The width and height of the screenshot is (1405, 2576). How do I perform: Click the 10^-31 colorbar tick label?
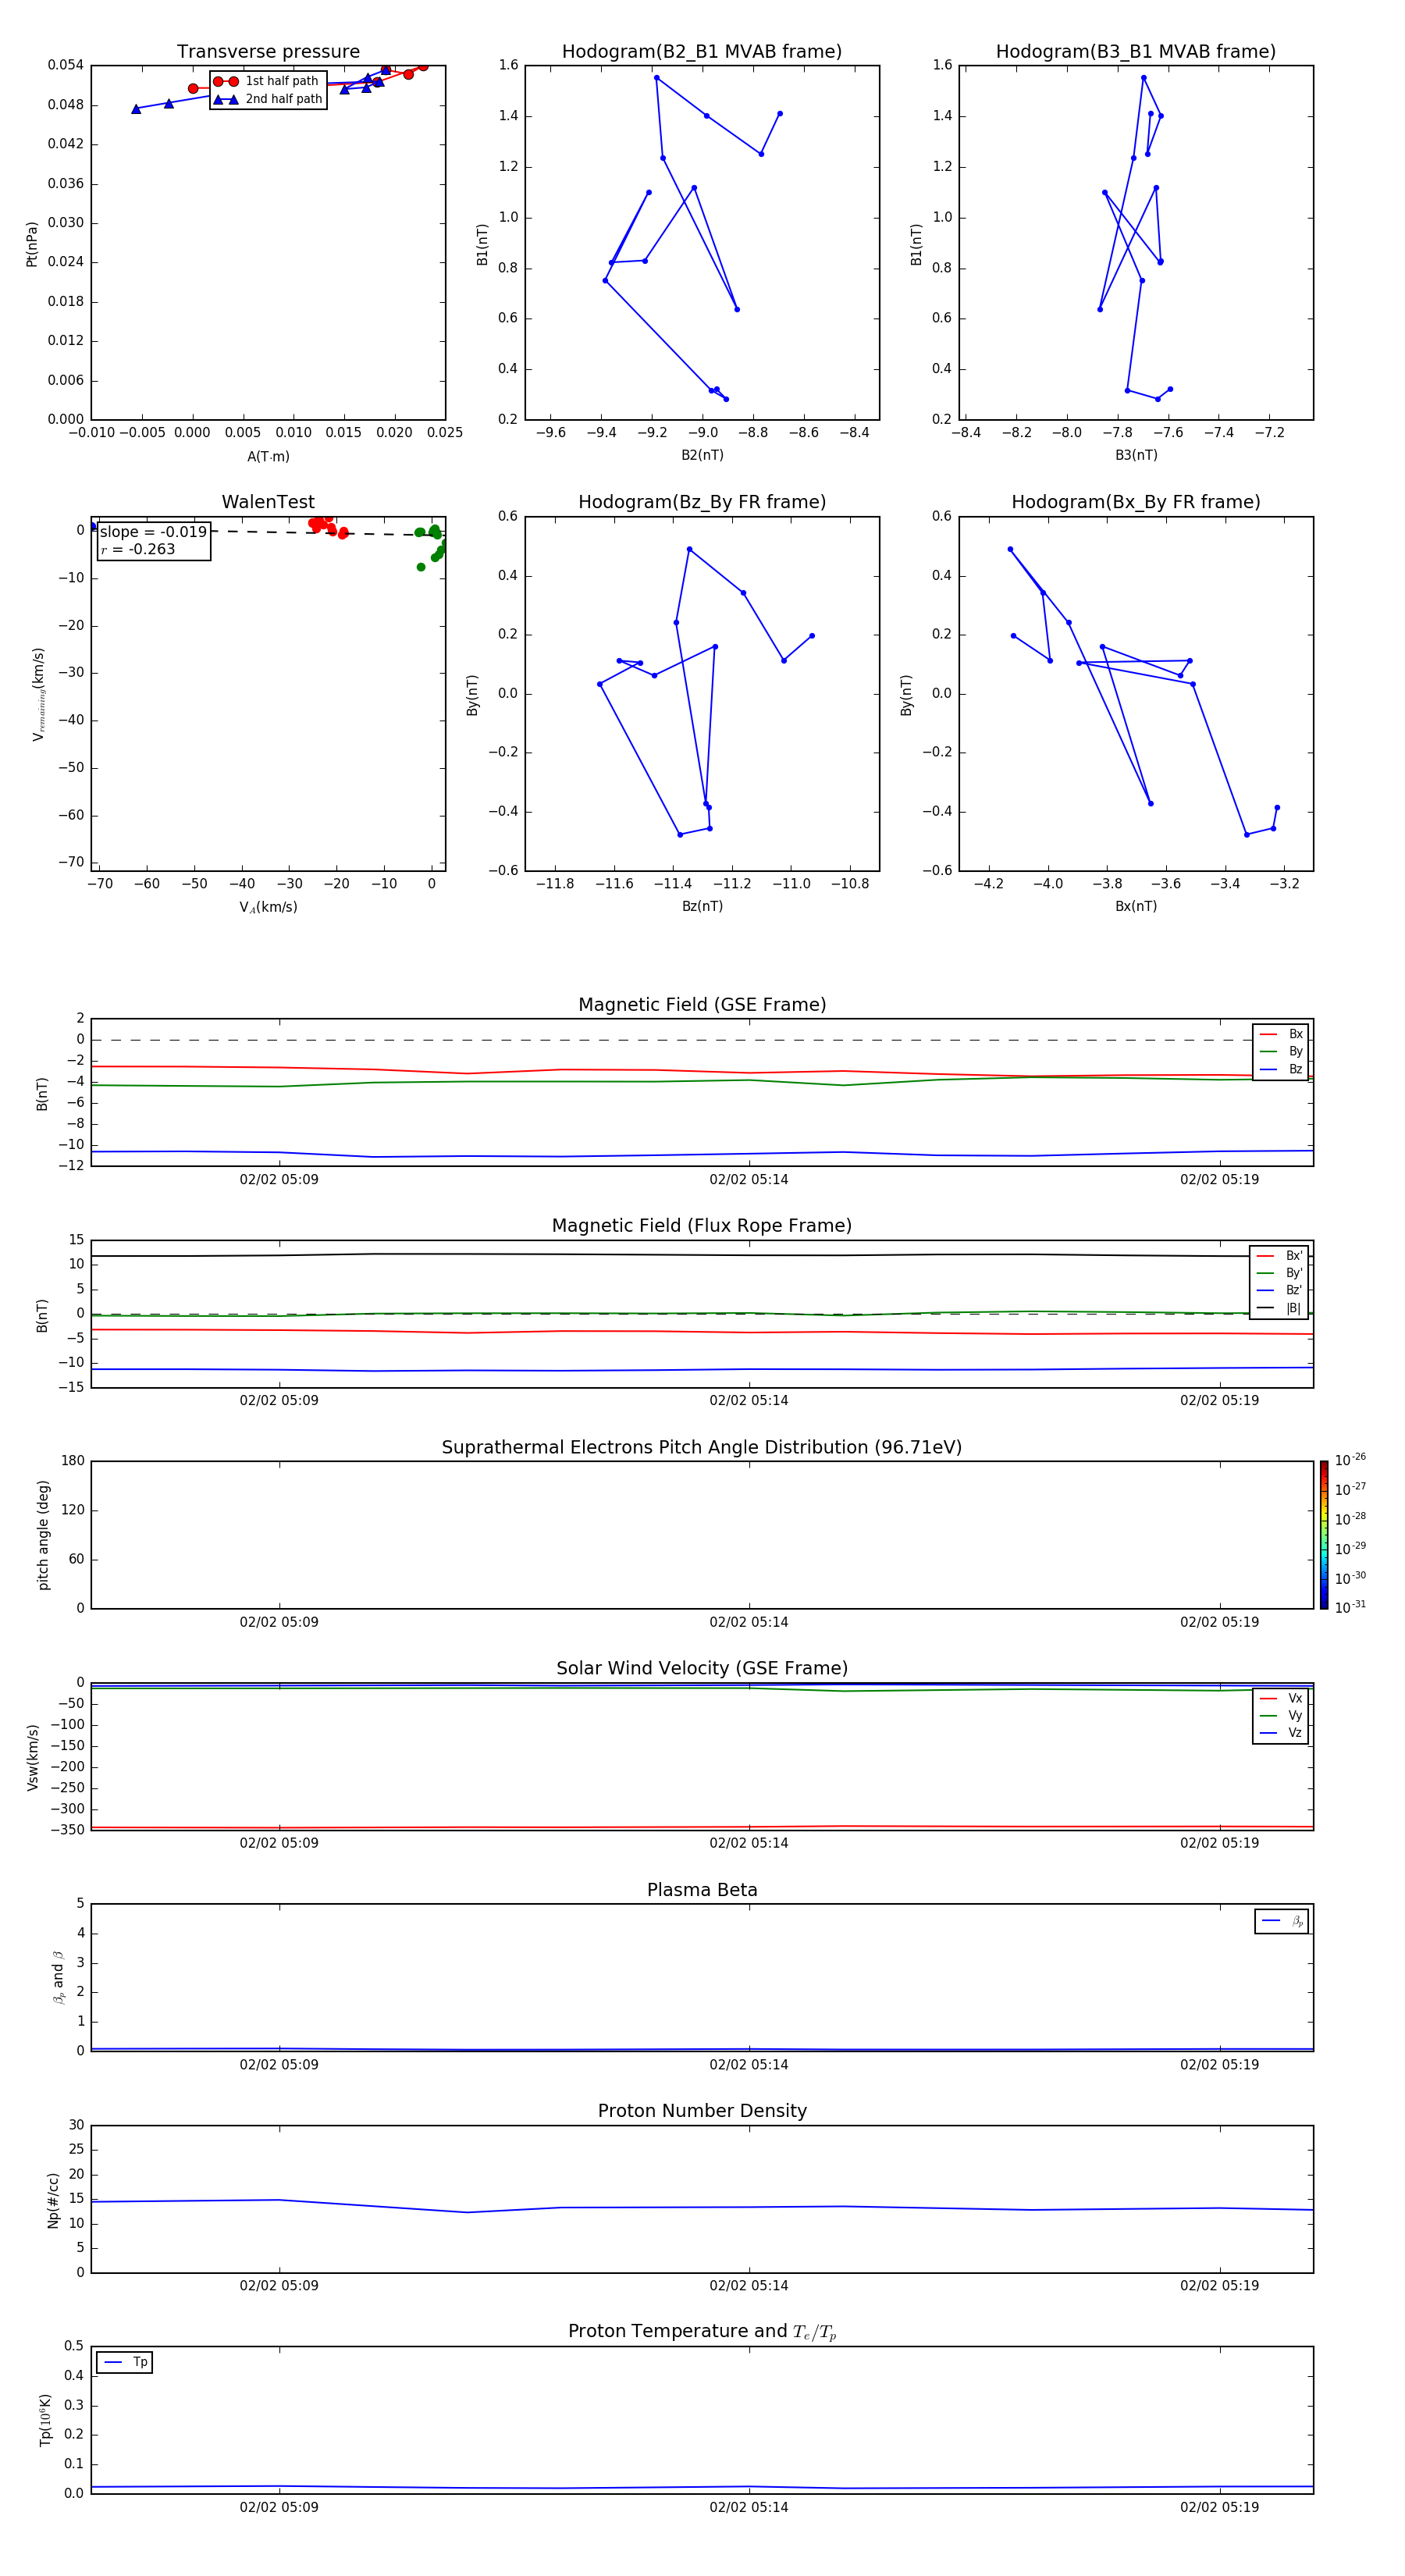[1350, 1607]
